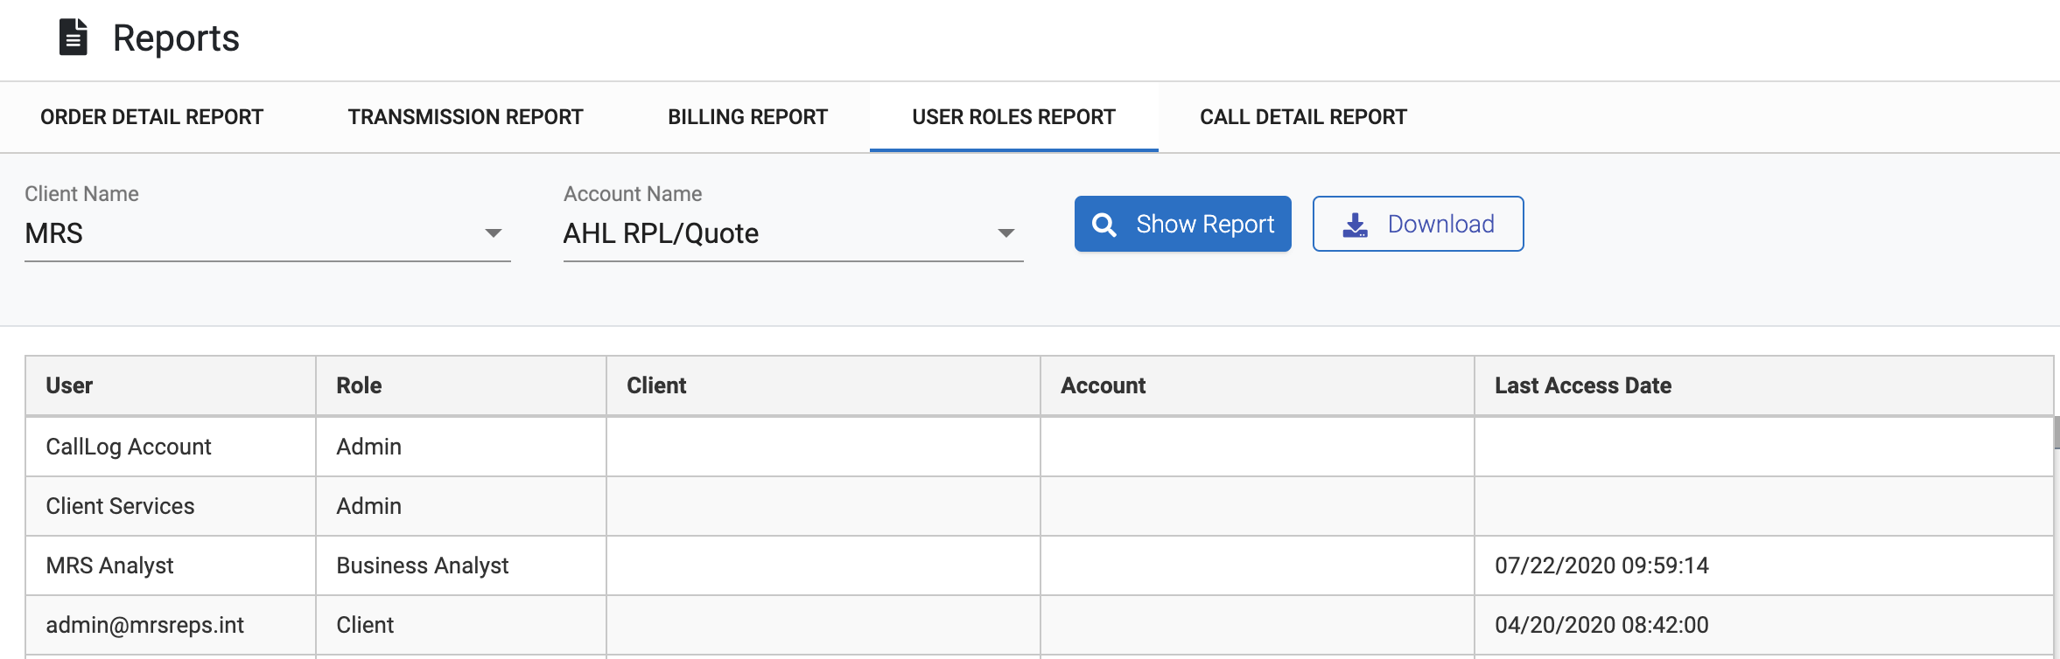Click the magnifier icon in Show Report
This screenshot has height=659, width=2060.
pos(1104,225)
